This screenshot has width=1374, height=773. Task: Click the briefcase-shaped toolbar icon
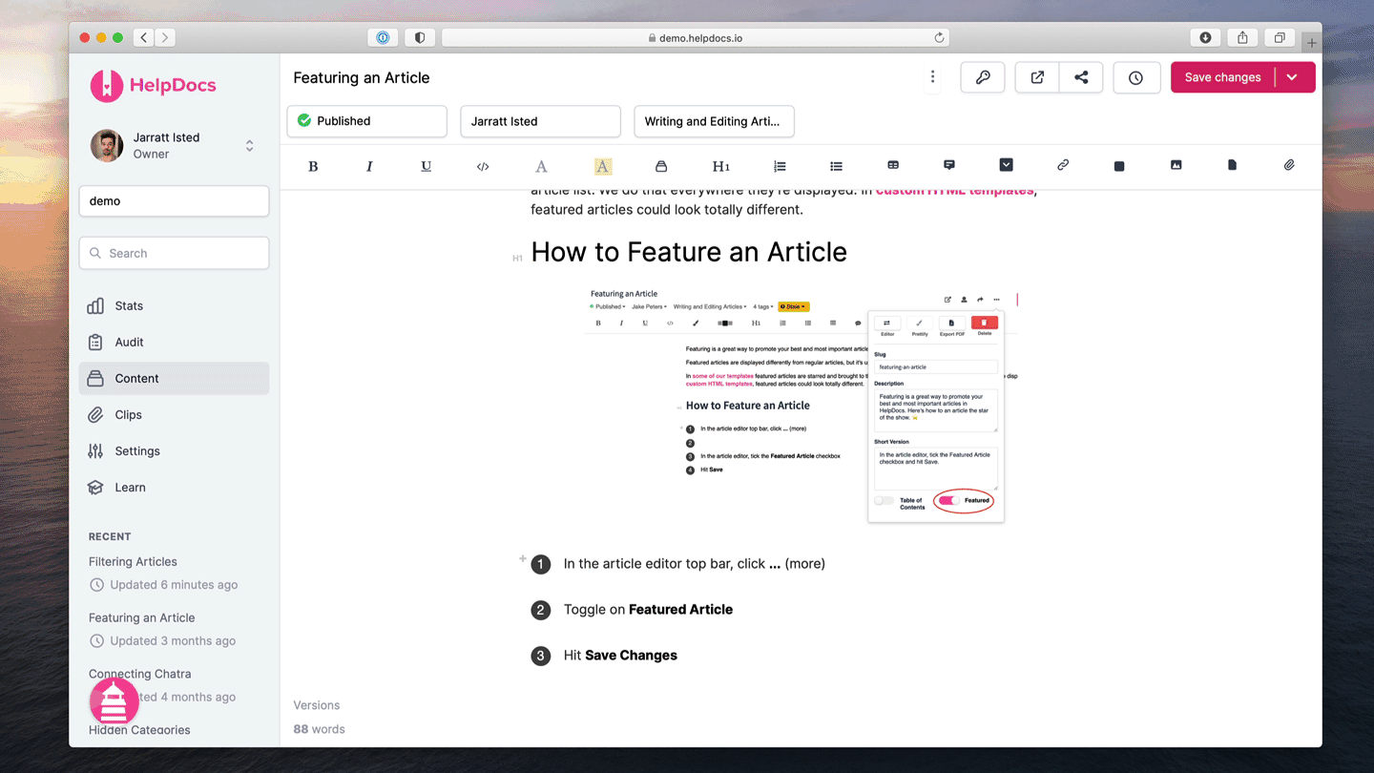661,166
